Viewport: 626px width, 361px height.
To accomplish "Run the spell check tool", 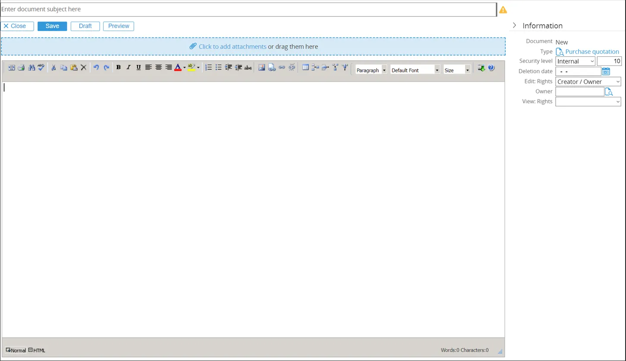I will (41, 68).
